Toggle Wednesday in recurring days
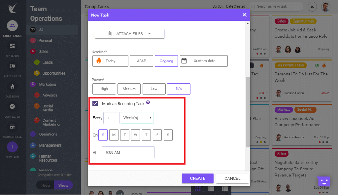Viewport: 338px width, 195px height. click(135, 135)
